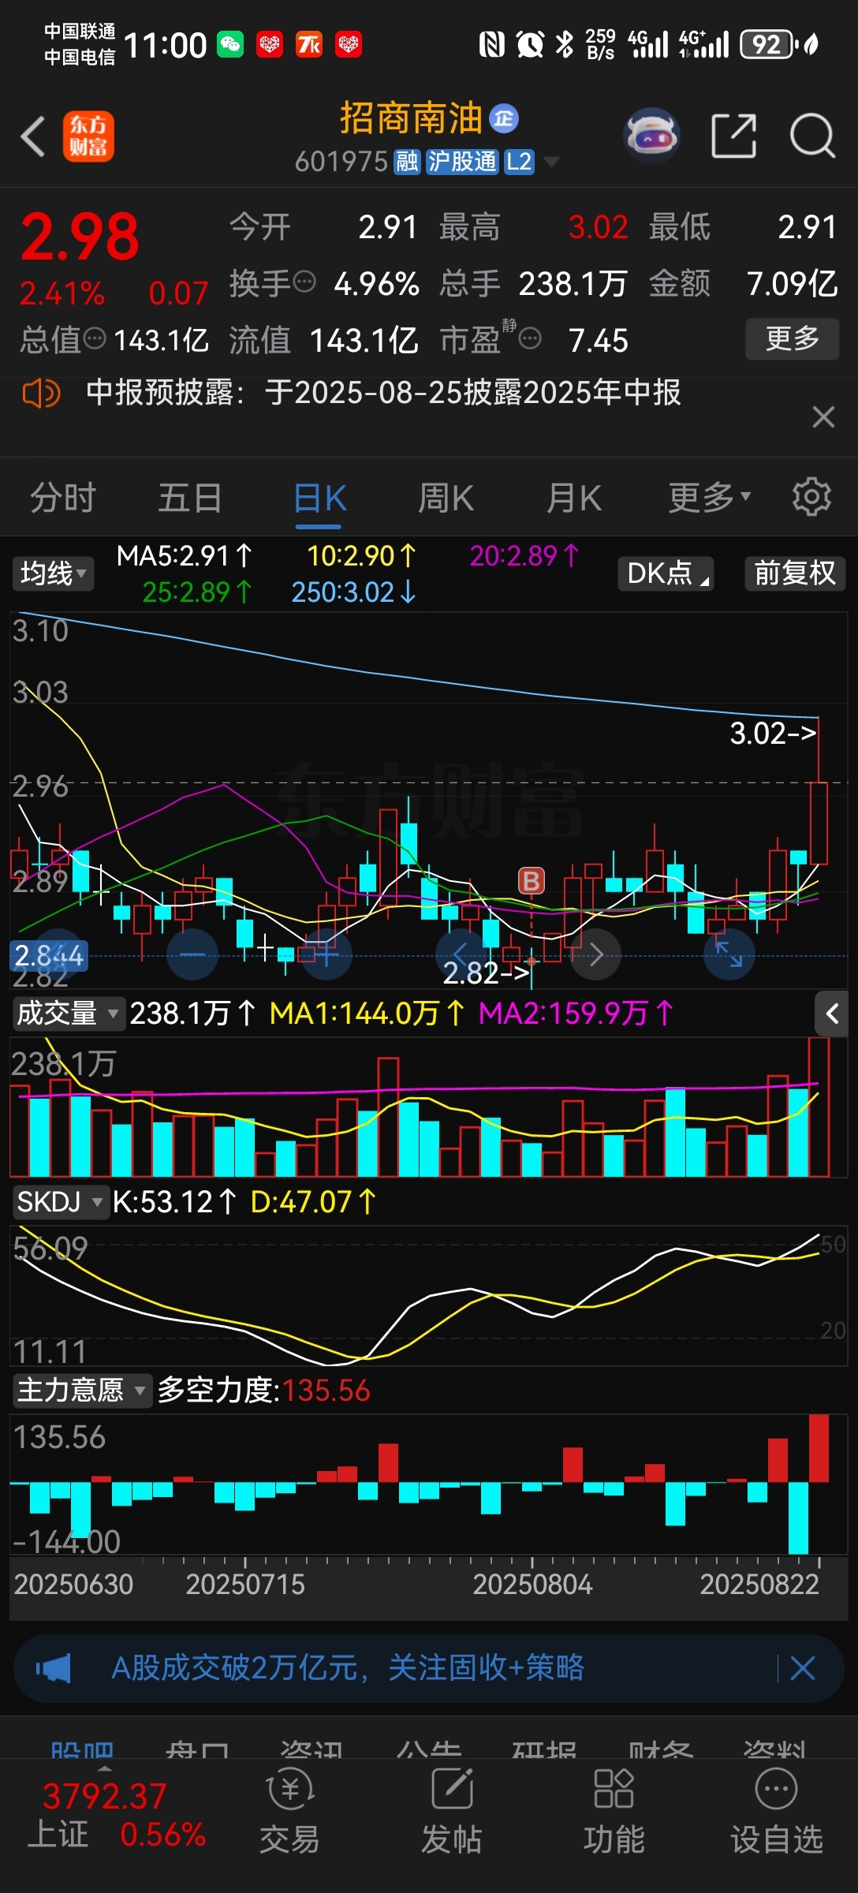Tap the share export icon
The image size is (858, 1893).
point(733,136)
